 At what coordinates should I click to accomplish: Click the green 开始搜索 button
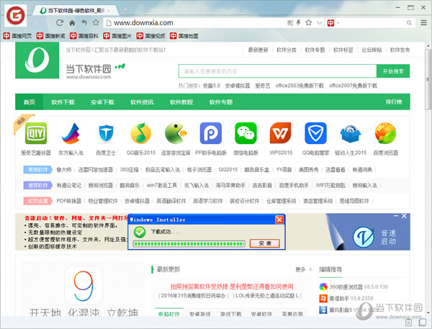click(x=393, y=71)
